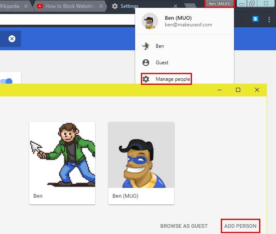
Task: Maximize the manage people window
Action: click(x=238, y=90)
